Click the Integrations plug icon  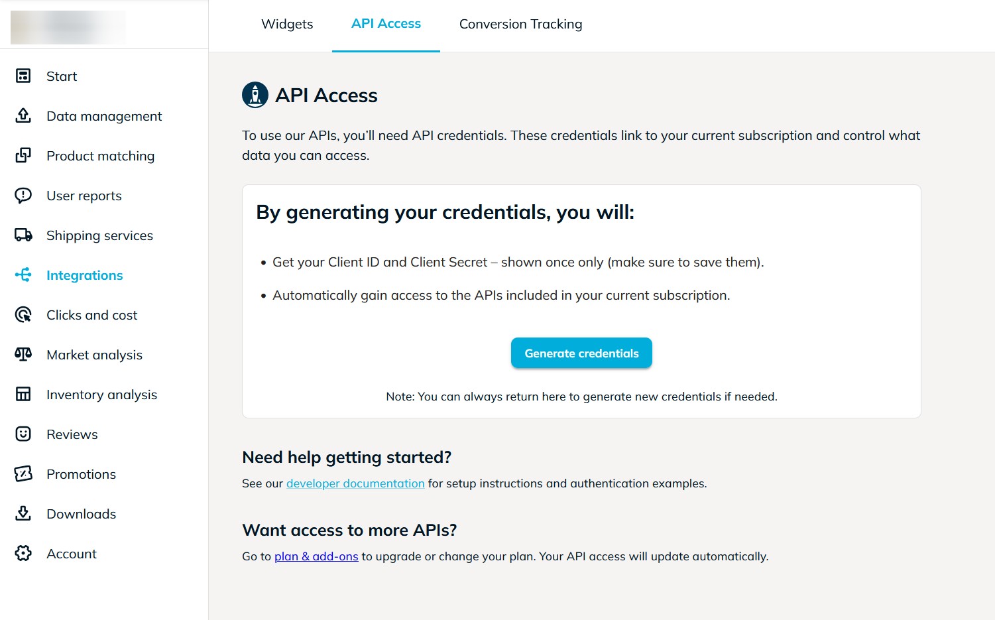tap(23, 275)
